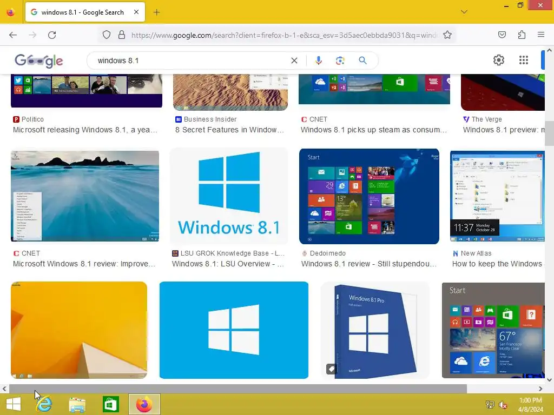This screenshot has height=415, width=554.
Task: Search by image with the camera lens icon
Action: pos(340,61)
